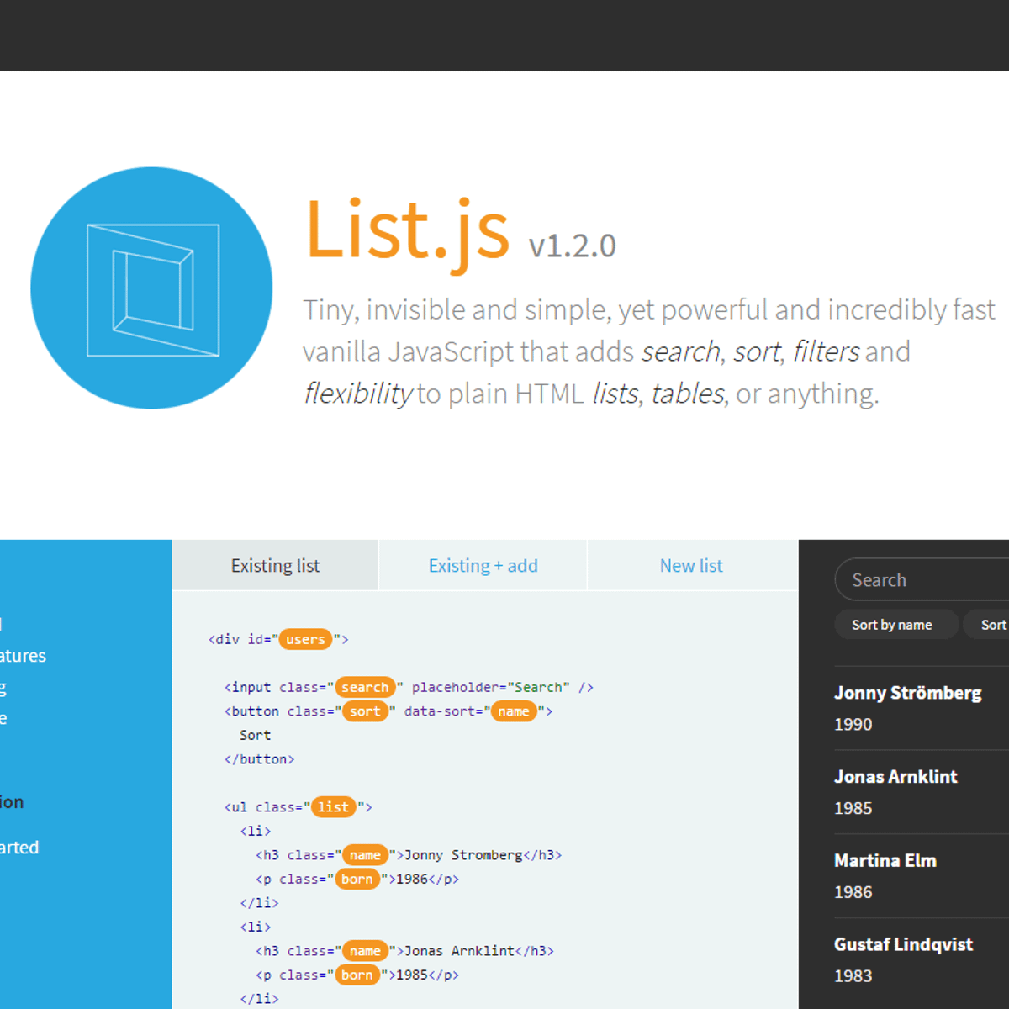The width and height of the screenshot is (1009, 1009).
Task: Click the orange "list" class badge
Action: tap(333, 806)
